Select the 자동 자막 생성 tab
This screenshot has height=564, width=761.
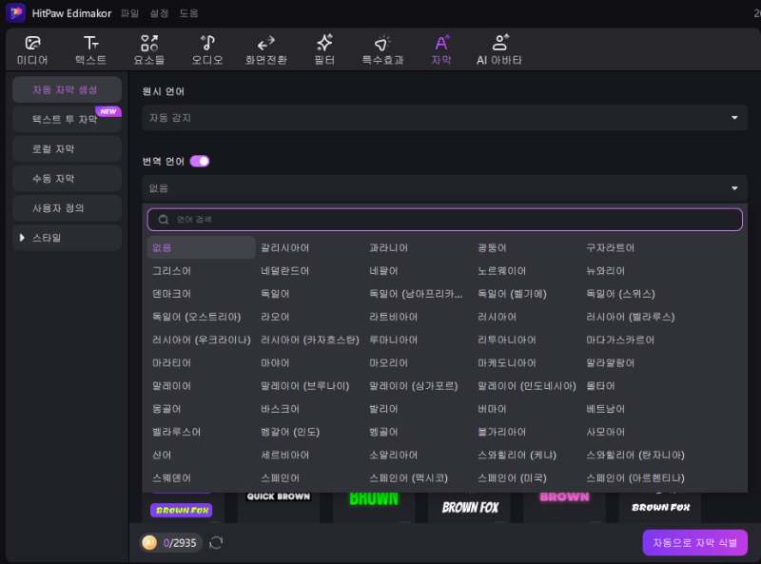pyautogui.click(x=67, y=89)
